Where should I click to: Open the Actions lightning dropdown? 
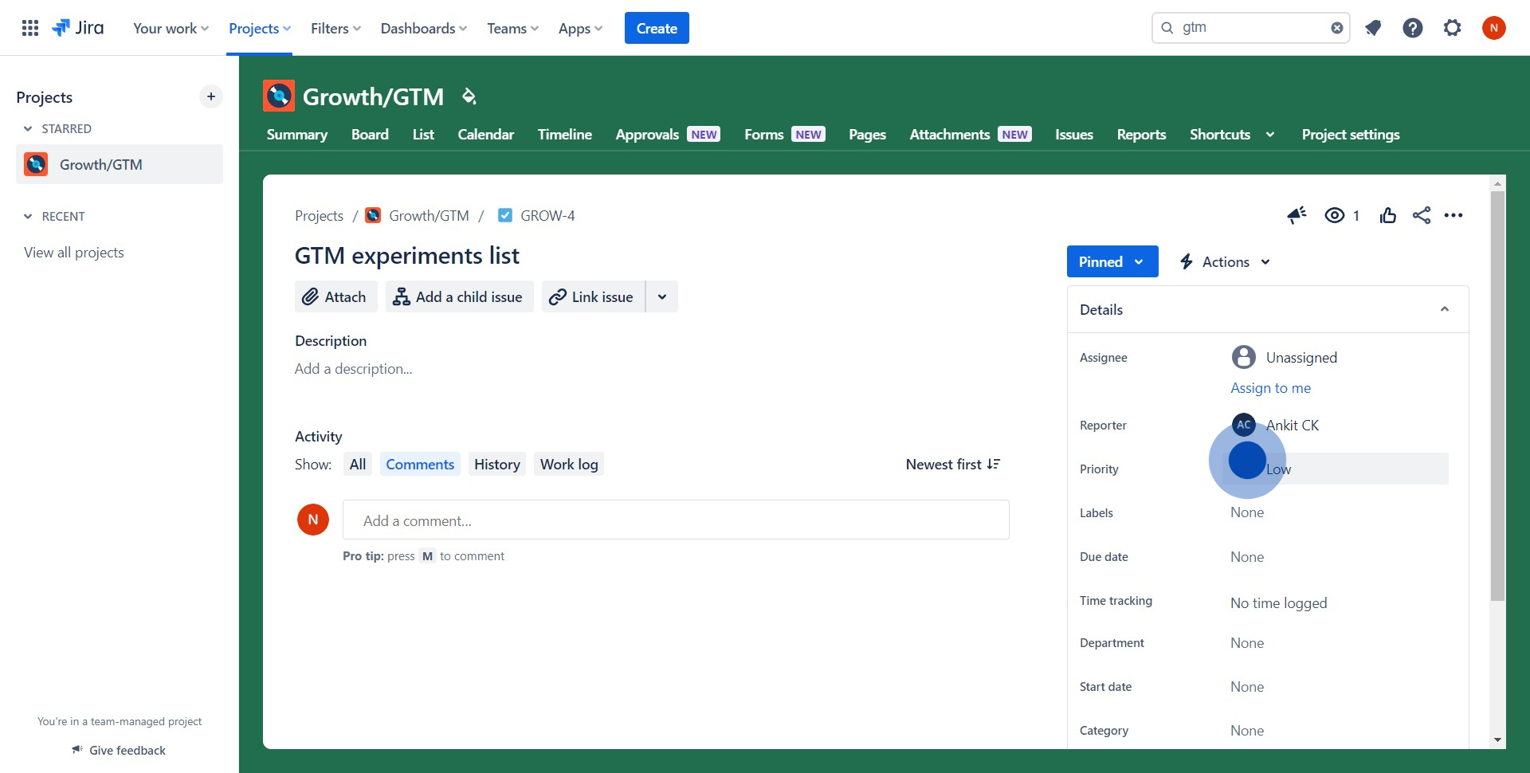[1225, 261]
